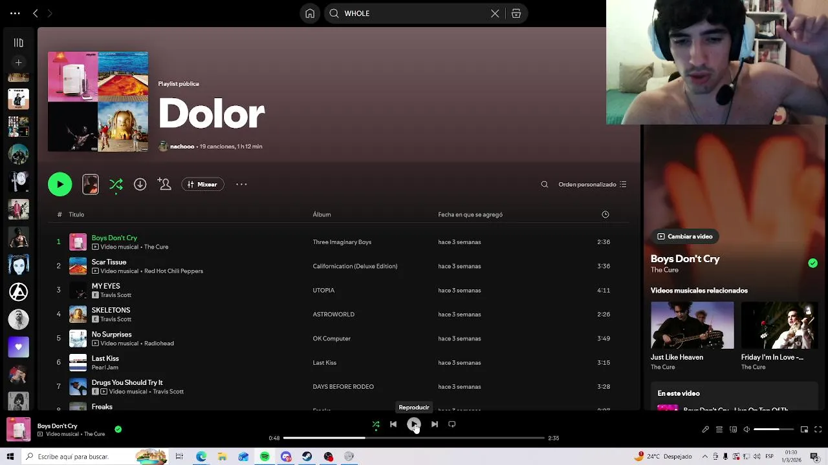Open the Three Imaginary Boys album link
This screenshot has width=828, height=465.
click(x=342, y=242)
